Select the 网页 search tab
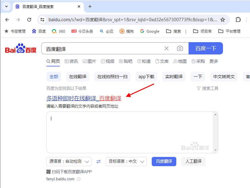The height and width of the screenshot is (188, 250). click(53, 61)
